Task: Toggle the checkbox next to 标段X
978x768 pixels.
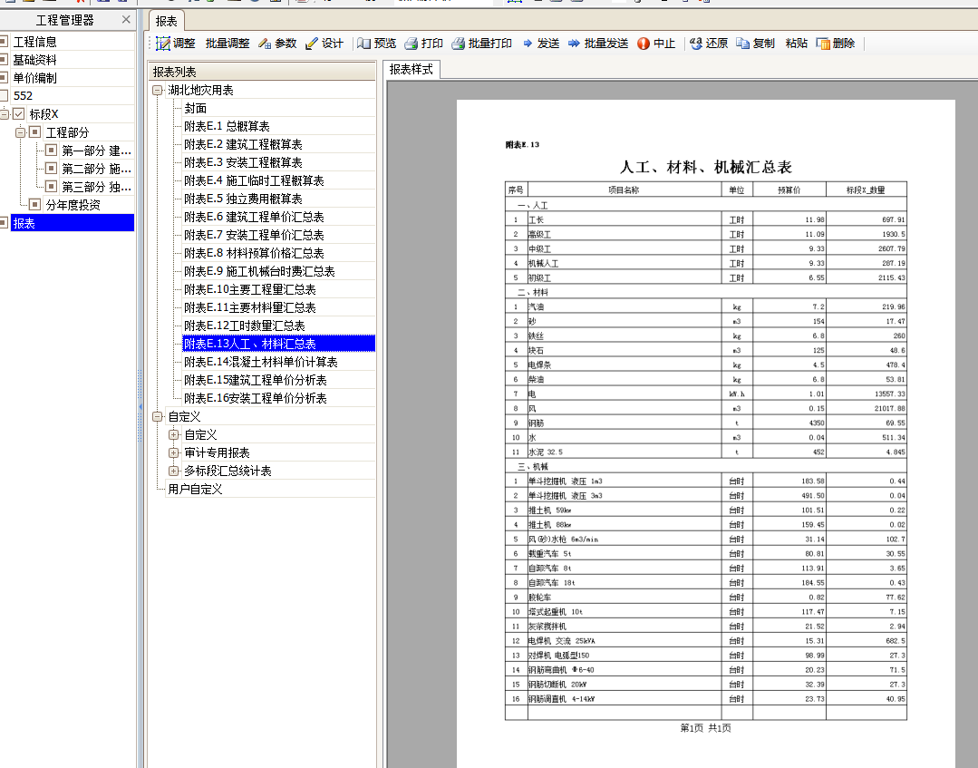Action: (18, 114)
